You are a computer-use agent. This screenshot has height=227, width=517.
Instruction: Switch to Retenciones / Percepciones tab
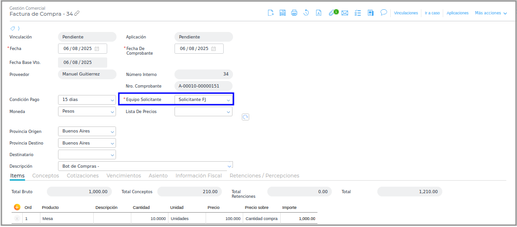click(x=265, y=176)
